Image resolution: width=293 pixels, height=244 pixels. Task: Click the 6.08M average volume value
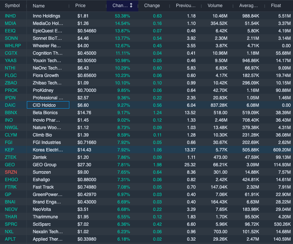[x=253, y=105]
